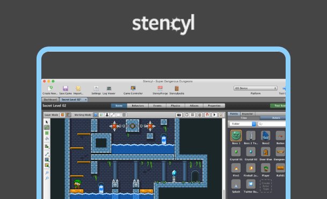Click the green-hat player in the scene
The height and width of the screenshot is (199, 327).
77,184
